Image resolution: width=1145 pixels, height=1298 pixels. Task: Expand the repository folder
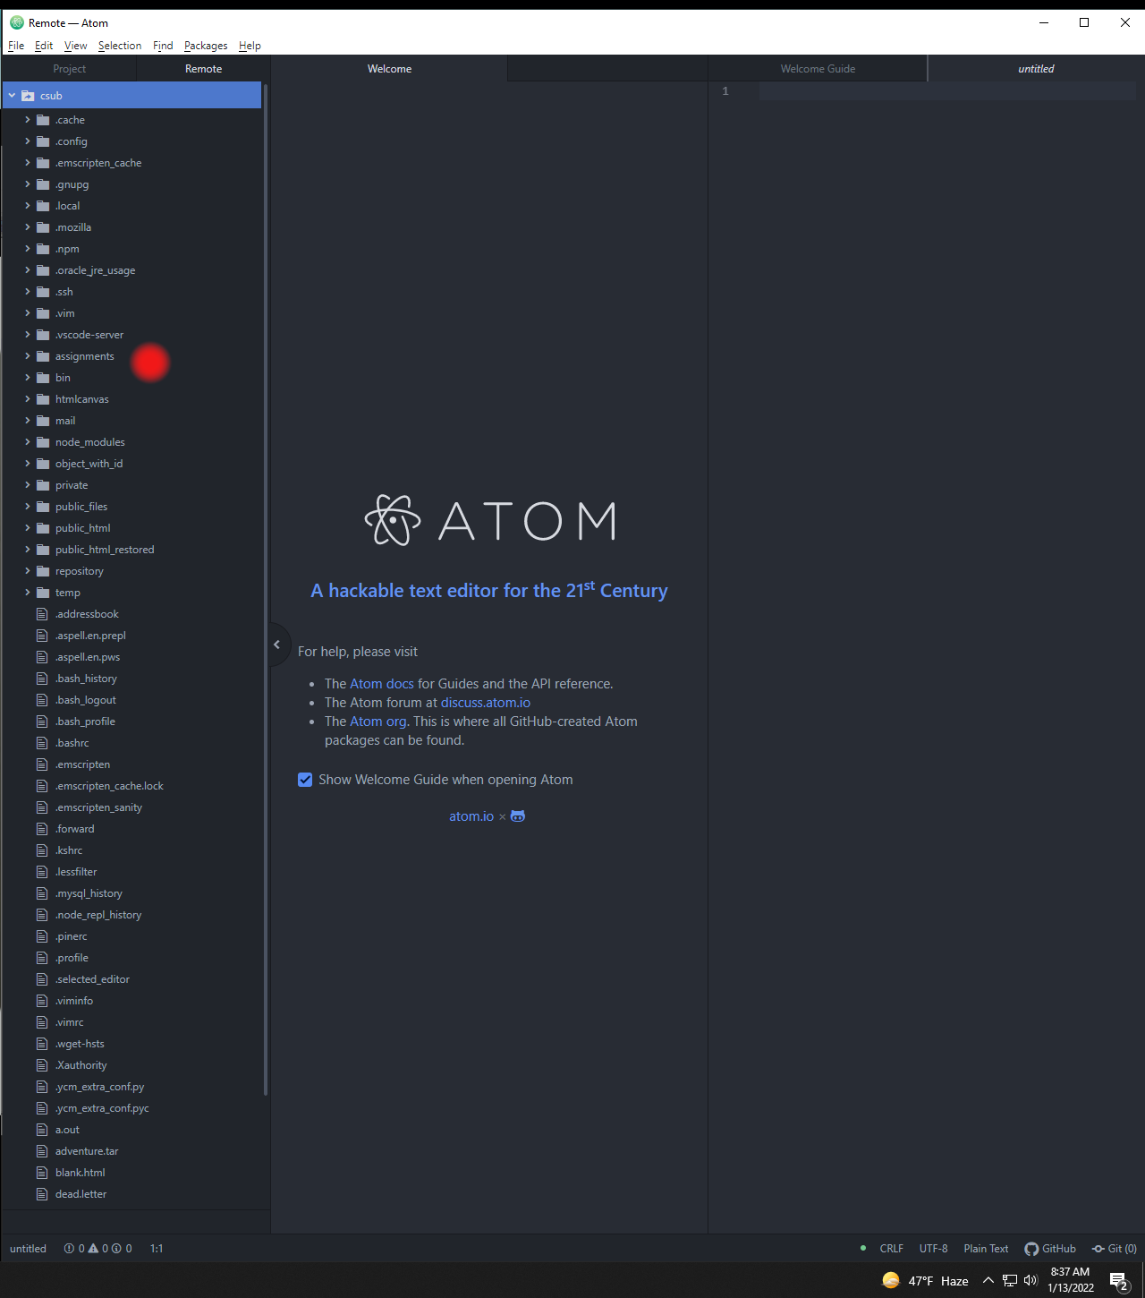coord(28,571)
